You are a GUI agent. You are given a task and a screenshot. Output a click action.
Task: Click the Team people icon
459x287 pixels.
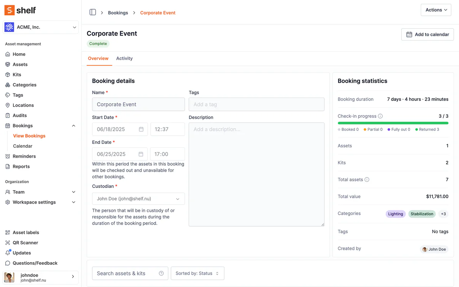click(x=8, y=192)
